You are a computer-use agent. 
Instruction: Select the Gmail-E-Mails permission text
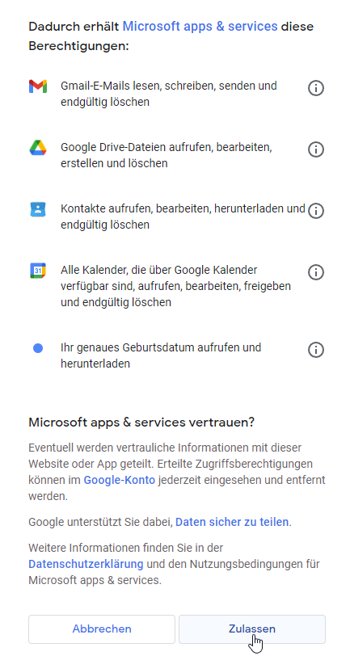coord(169,94)
